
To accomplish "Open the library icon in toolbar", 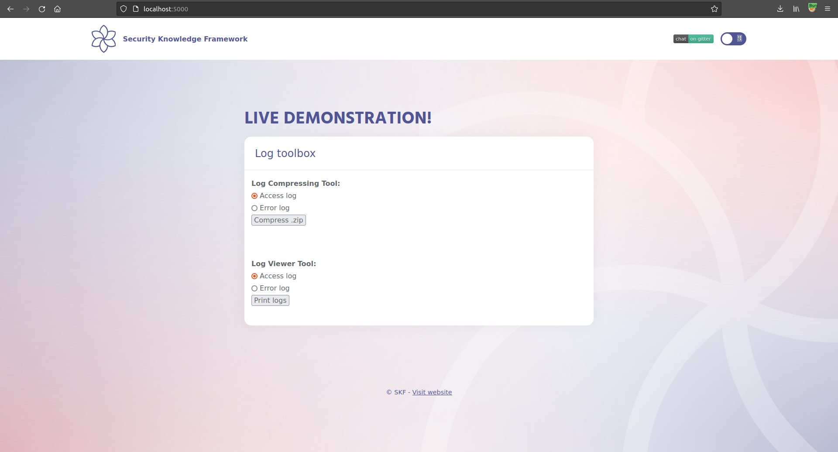I will (796, 9).
